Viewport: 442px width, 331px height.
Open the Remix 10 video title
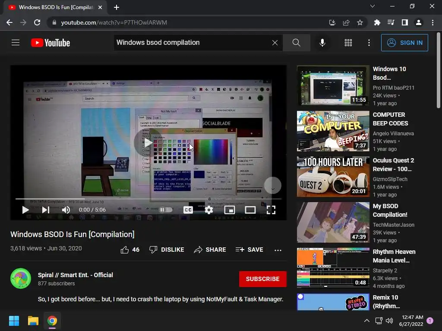(386, 301)
